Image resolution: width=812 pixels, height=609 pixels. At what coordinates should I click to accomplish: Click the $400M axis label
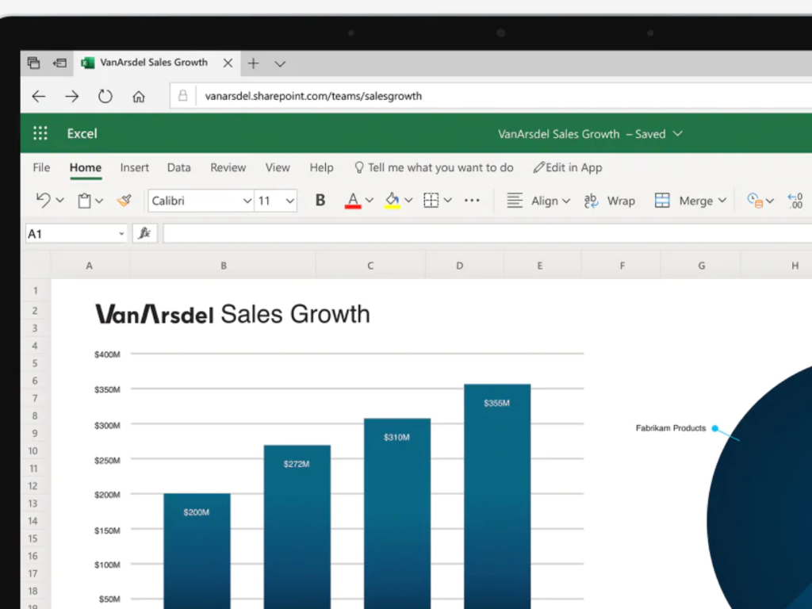[x=107, y=354]
